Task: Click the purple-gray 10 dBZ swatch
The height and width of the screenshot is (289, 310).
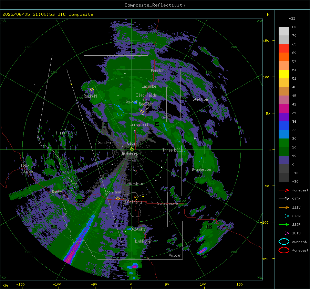Action: point(284,160)
